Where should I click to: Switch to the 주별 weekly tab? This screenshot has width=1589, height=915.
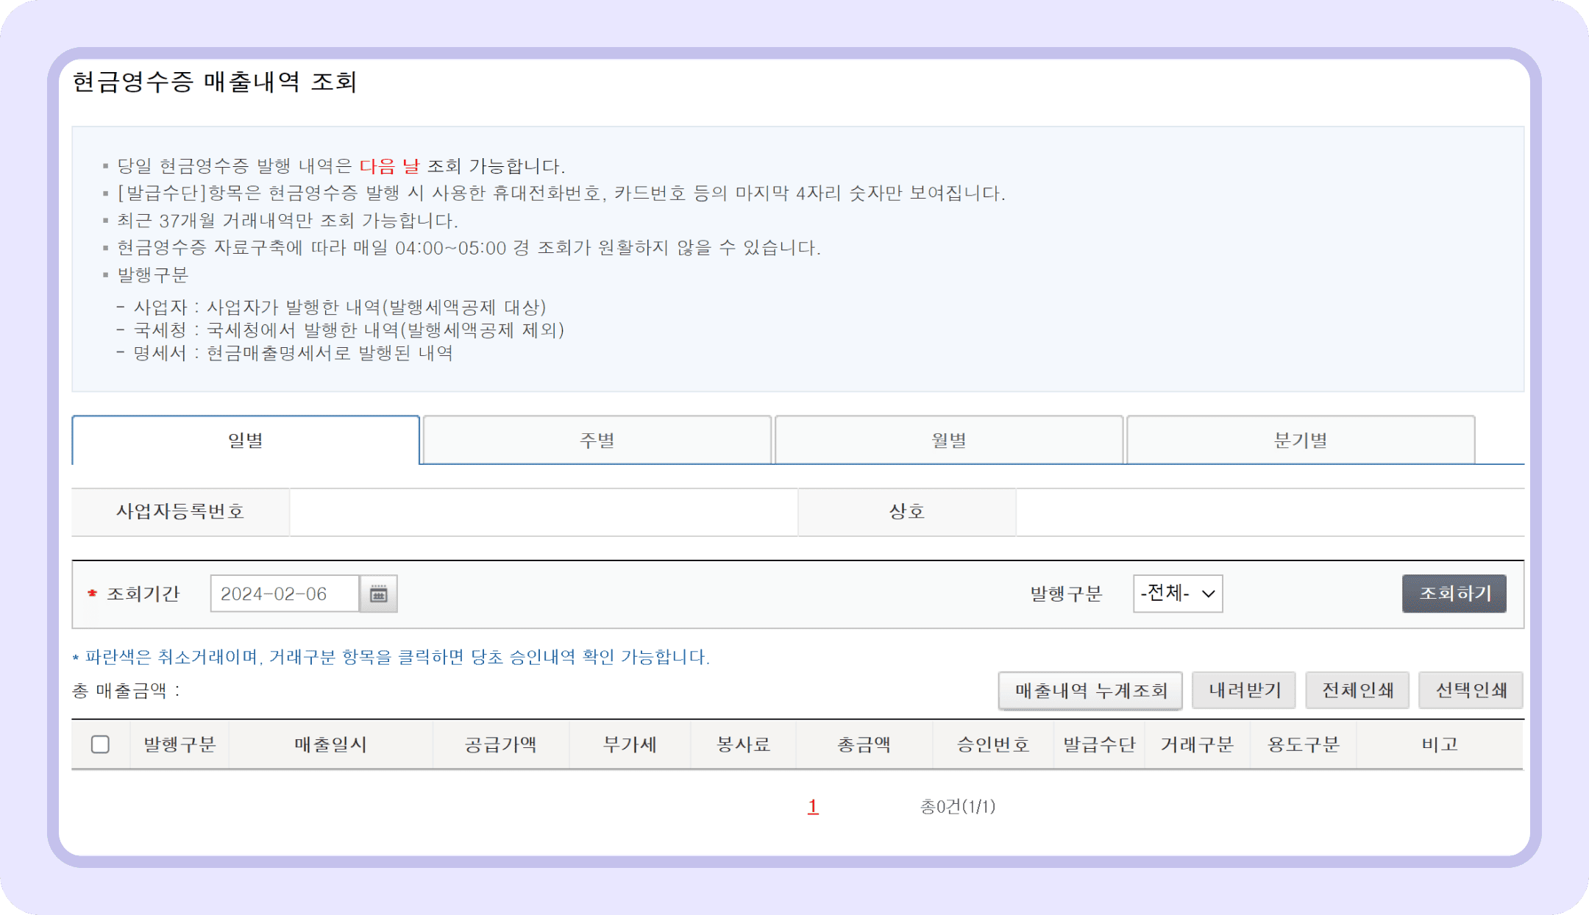[x=596, y=439]
